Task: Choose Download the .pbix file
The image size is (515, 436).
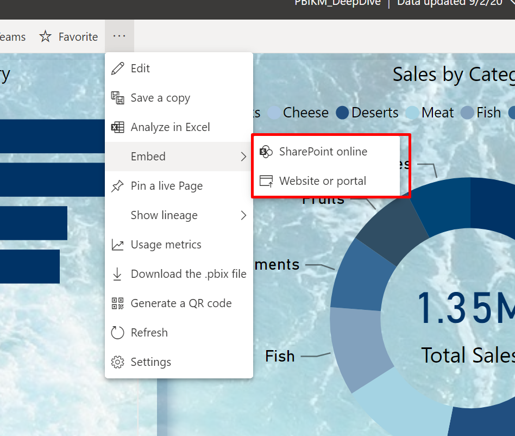Action: pos(179,274)
